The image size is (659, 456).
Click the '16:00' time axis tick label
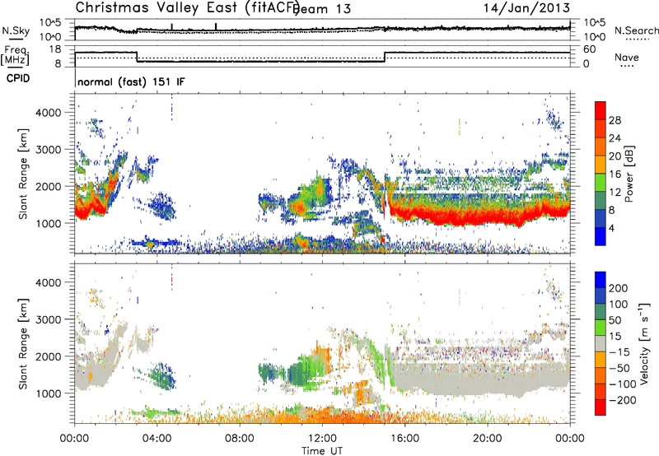pos(404,439)
